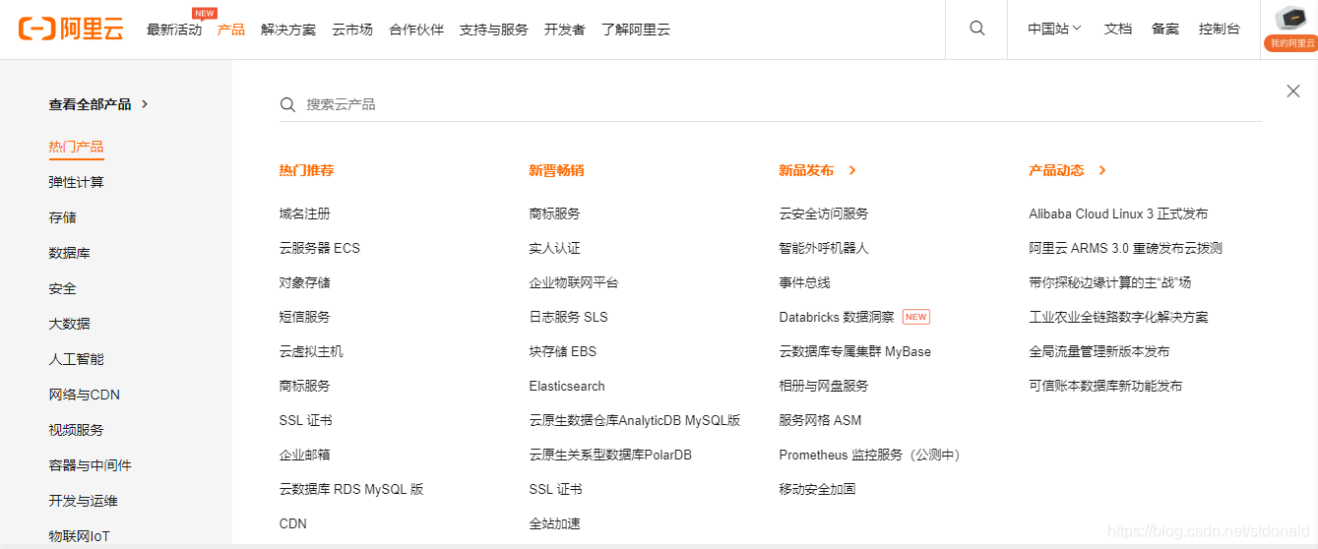This screenshot has width=1318, height=549.
Task: Open the search magnifier in top bar
Action: click(977, 29)
